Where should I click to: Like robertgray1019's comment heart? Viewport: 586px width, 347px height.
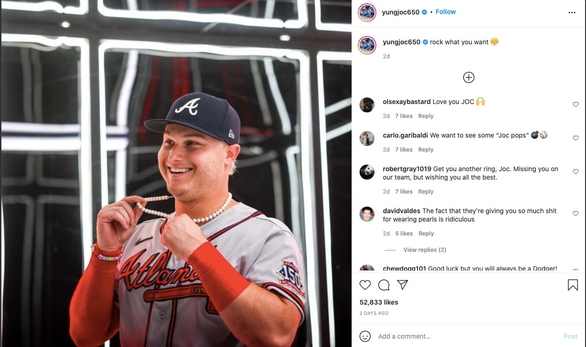(x=576, y=172)
